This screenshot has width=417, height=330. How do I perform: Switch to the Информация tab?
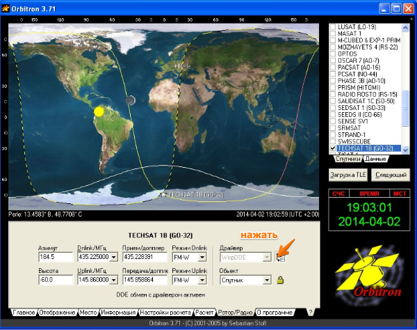tap(118, 313)
